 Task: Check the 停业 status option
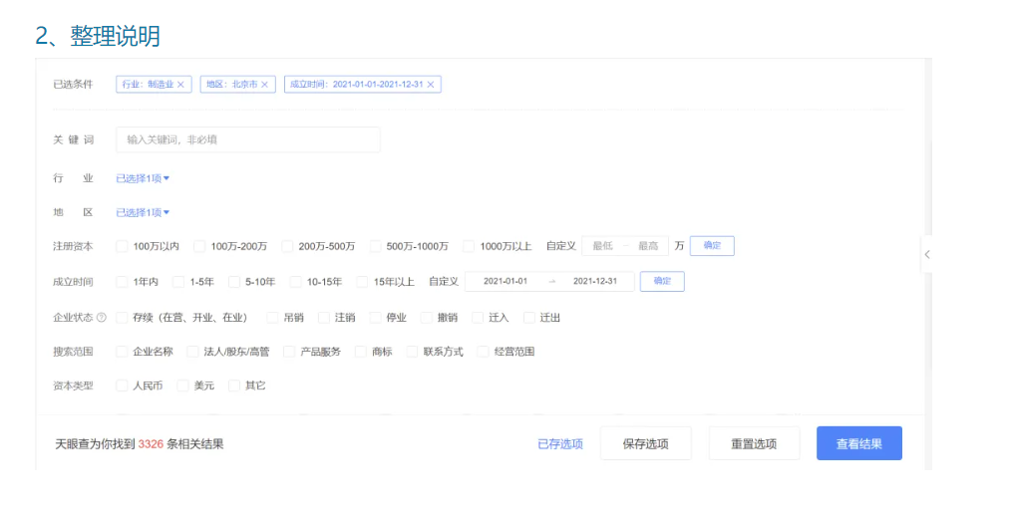pyautogui.click(x=376, y=317)
